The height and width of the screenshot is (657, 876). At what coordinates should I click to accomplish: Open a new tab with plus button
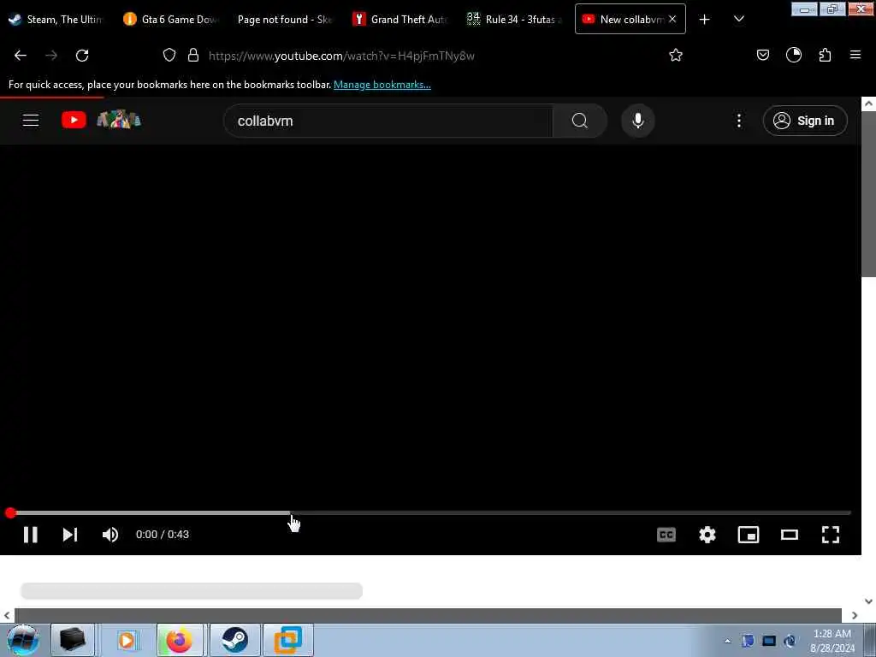[x=705, y=20]
